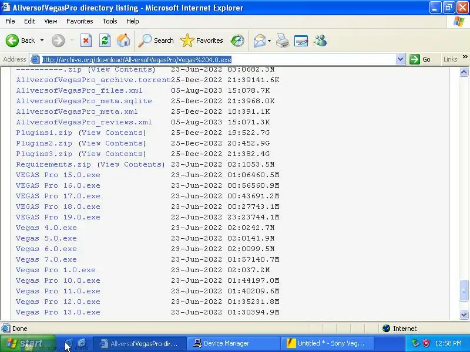Switch to Untitled Sony Vegas taskbar window

point(327,343)
